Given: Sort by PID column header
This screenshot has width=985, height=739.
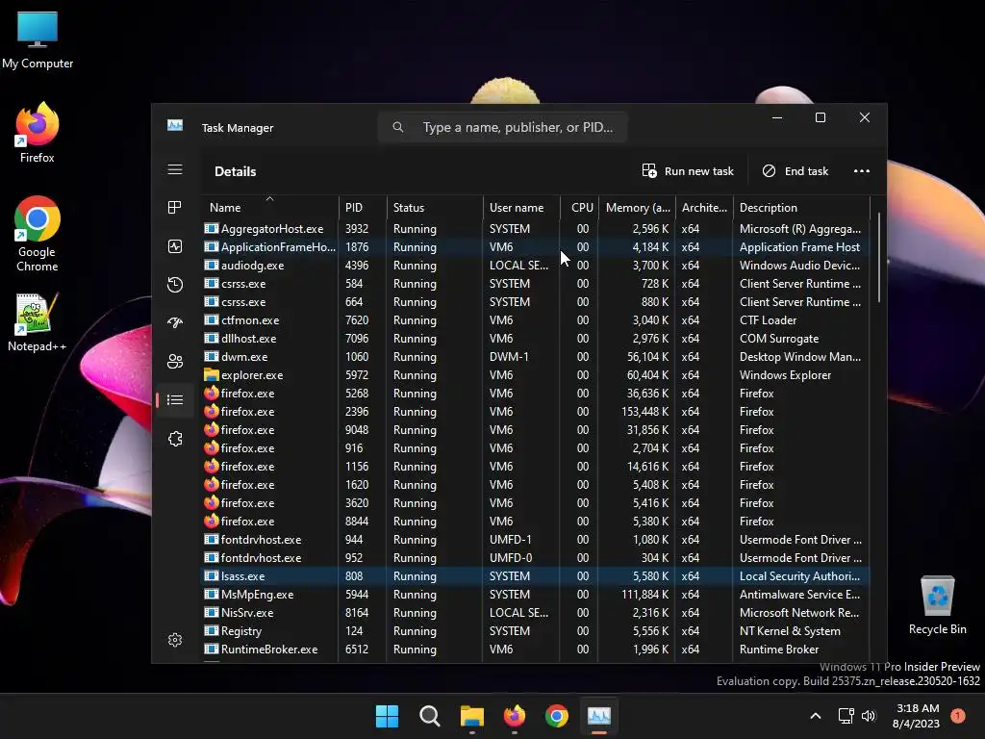Looking at the screenshot, I should 363,208.
